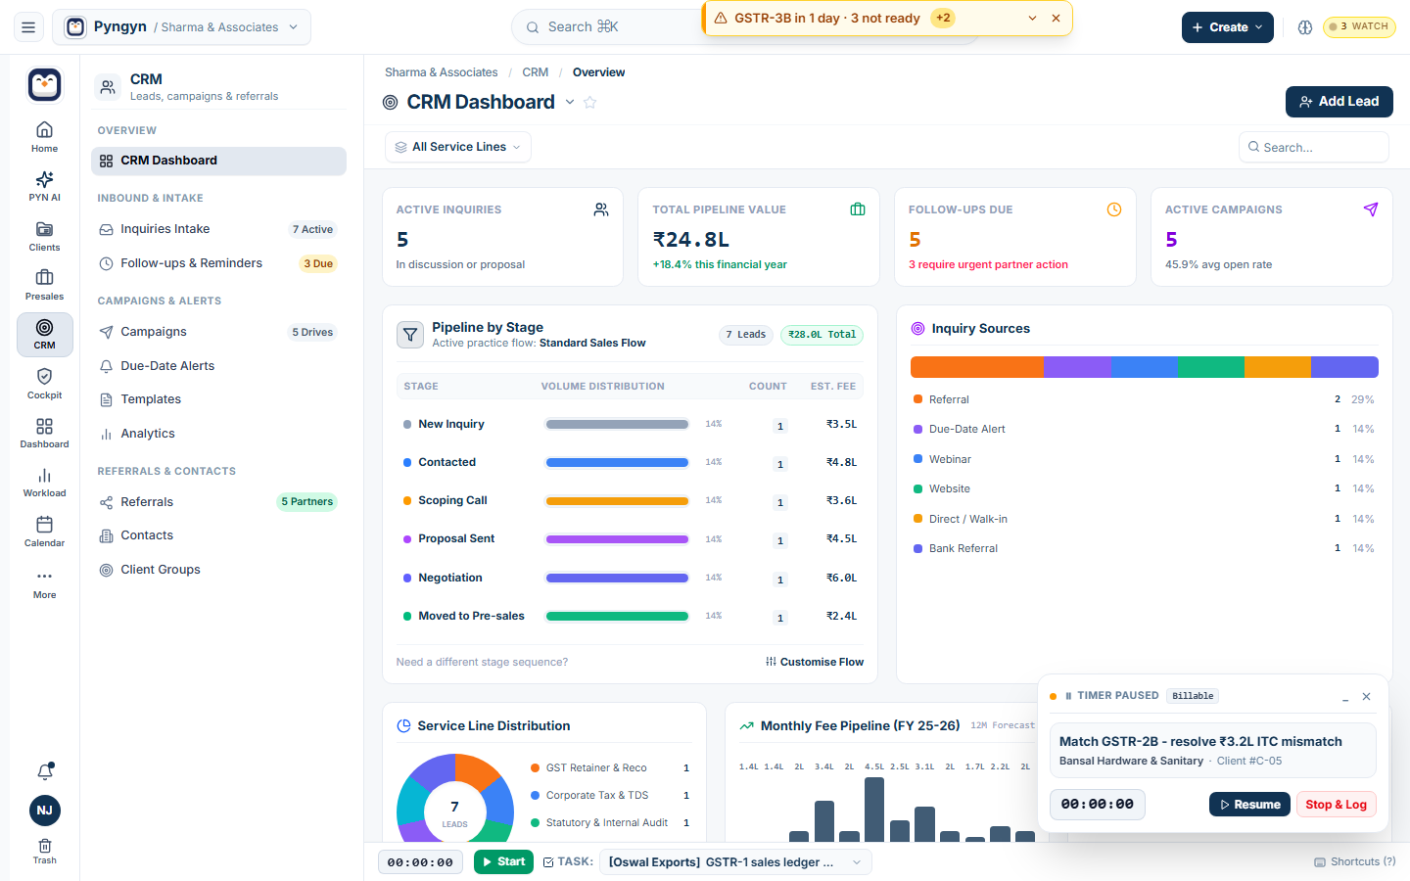The image size is (1410, 881).
Task: Expand the GSTR-3B alert details chevron
Action: click(x=1032, y=19)
